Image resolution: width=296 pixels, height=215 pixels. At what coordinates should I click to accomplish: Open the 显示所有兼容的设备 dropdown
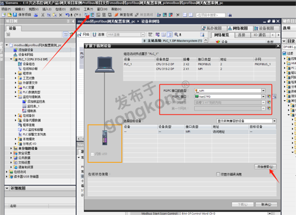[x=274, y=121]
